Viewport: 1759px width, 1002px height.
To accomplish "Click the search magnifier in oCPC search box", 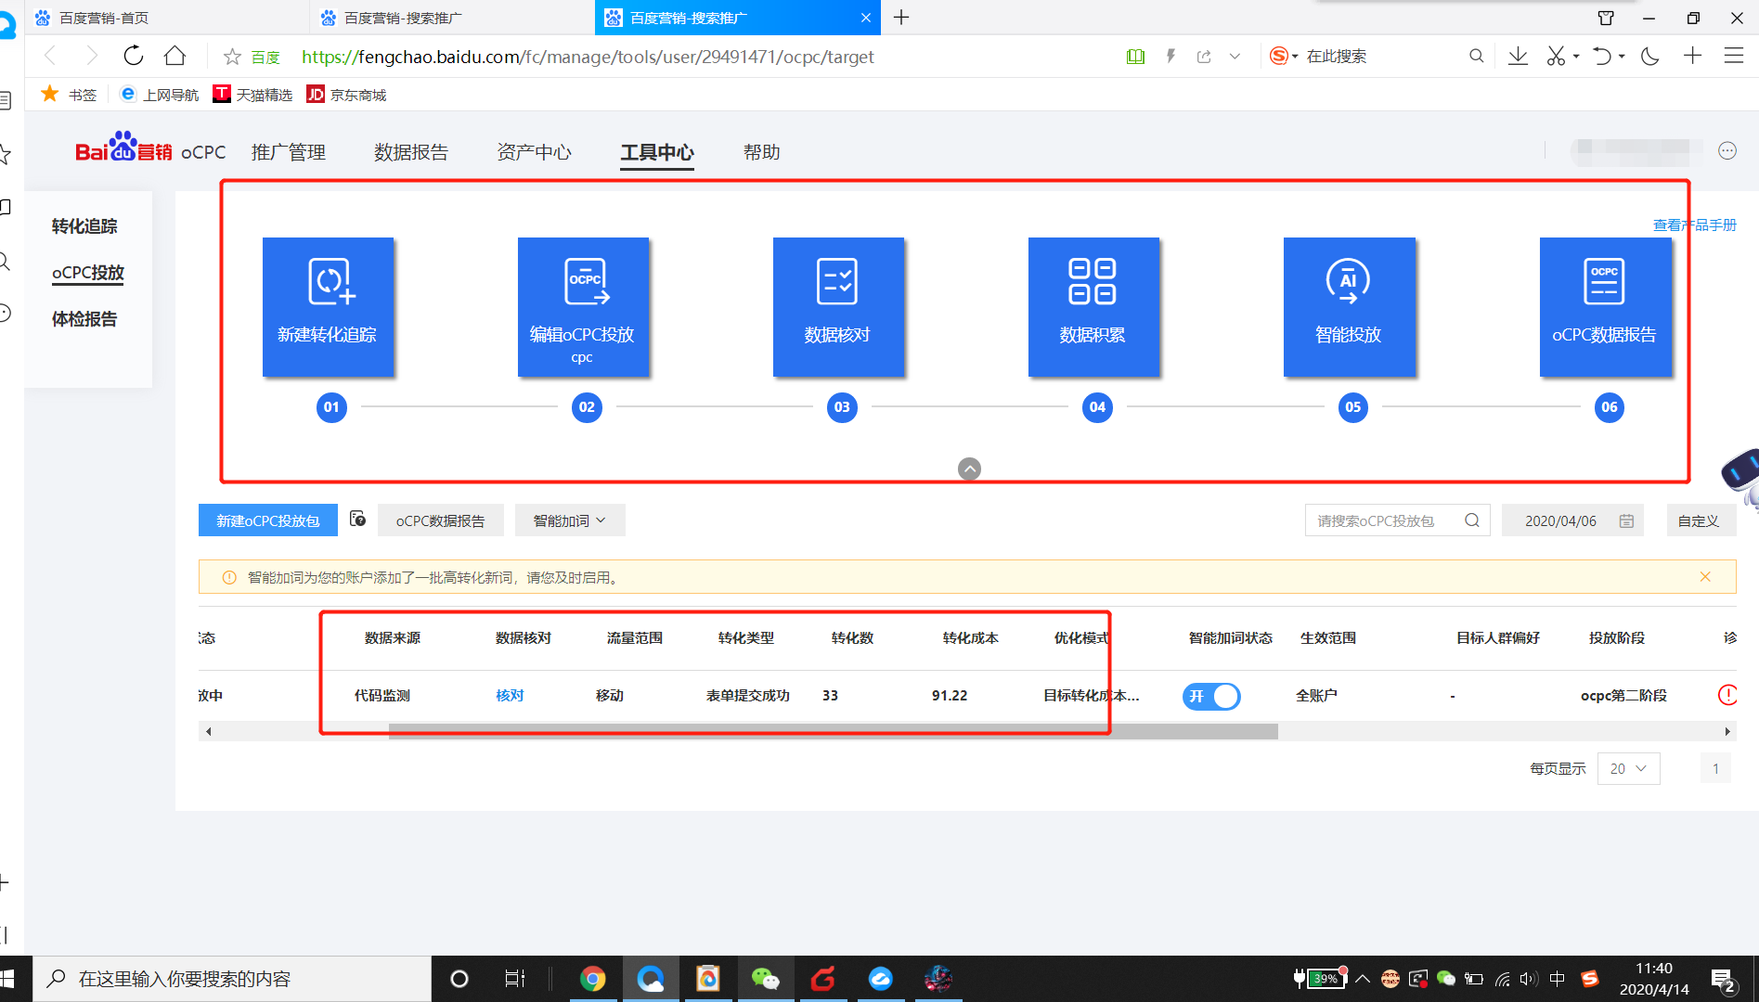I will pyautogui.click(x=1472, y=520).
